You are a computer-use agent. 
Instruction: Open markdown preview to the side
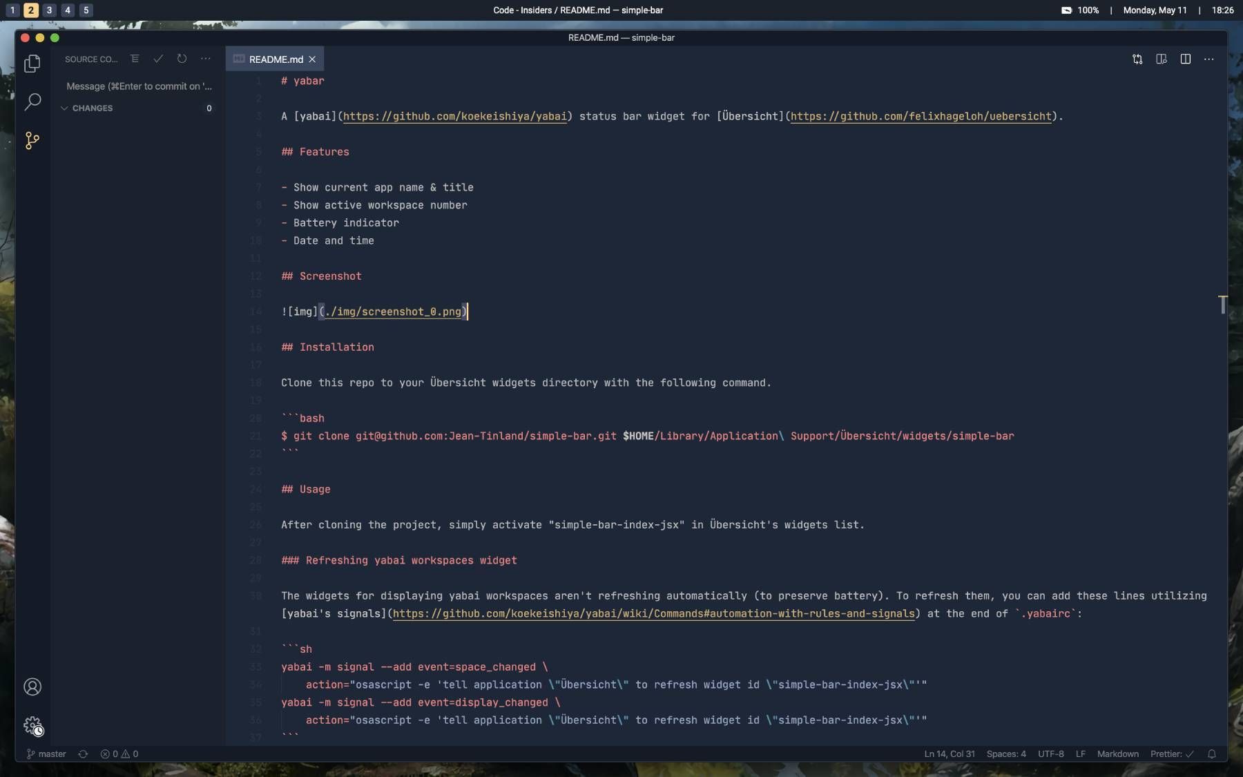1162,59
